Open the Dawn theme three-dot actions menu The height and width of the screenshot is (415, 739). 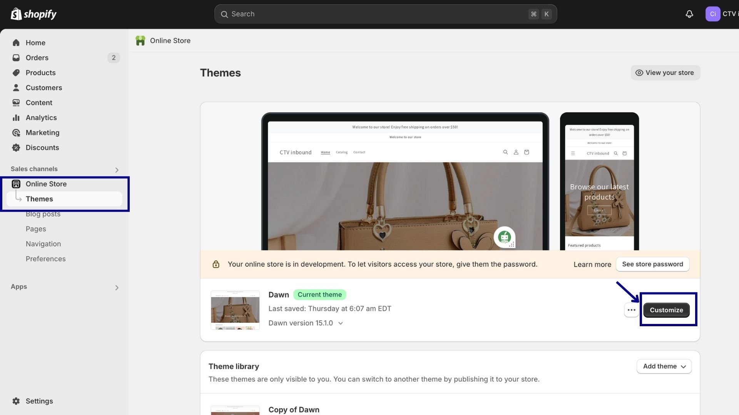tap(631, 310)
